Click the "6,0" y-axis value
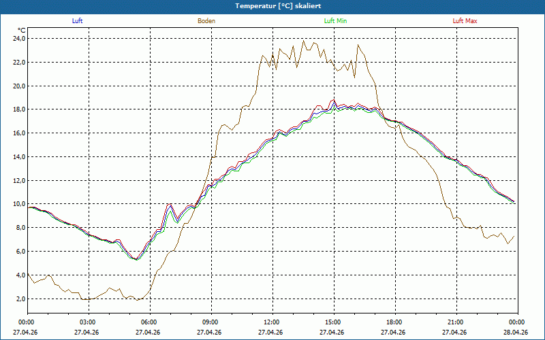 coord(21,252)
